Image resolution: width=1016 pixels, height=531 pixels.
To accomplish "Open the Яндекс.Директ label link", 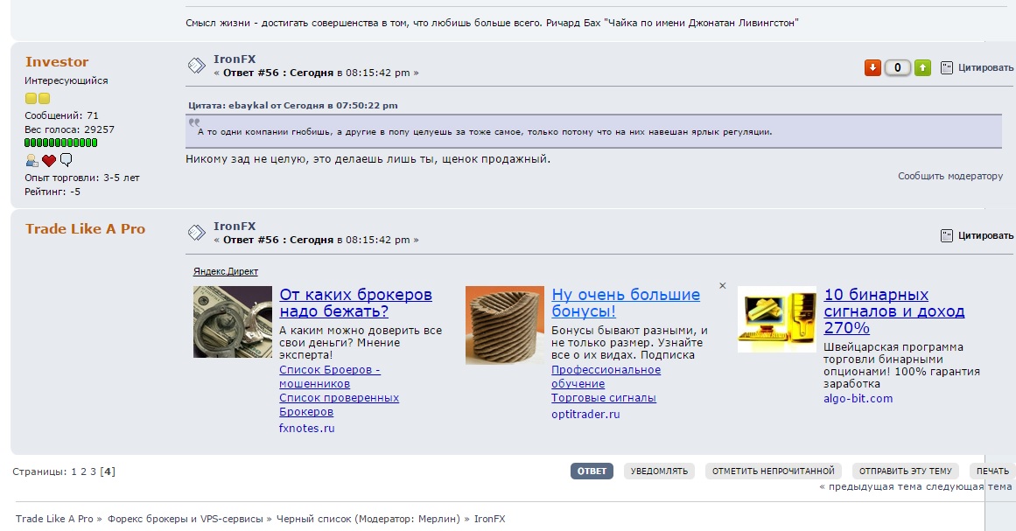I will pyautogui.click(x=226, y=271).
